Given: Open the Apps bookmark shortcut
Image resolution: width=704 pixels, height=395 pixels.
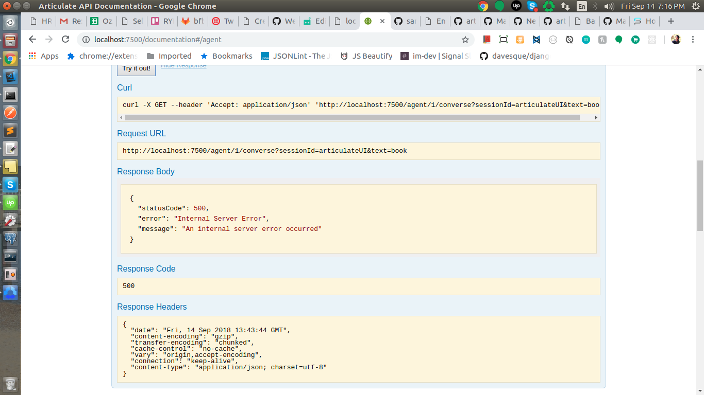Looking at the screenshot, I should (43, 56).
